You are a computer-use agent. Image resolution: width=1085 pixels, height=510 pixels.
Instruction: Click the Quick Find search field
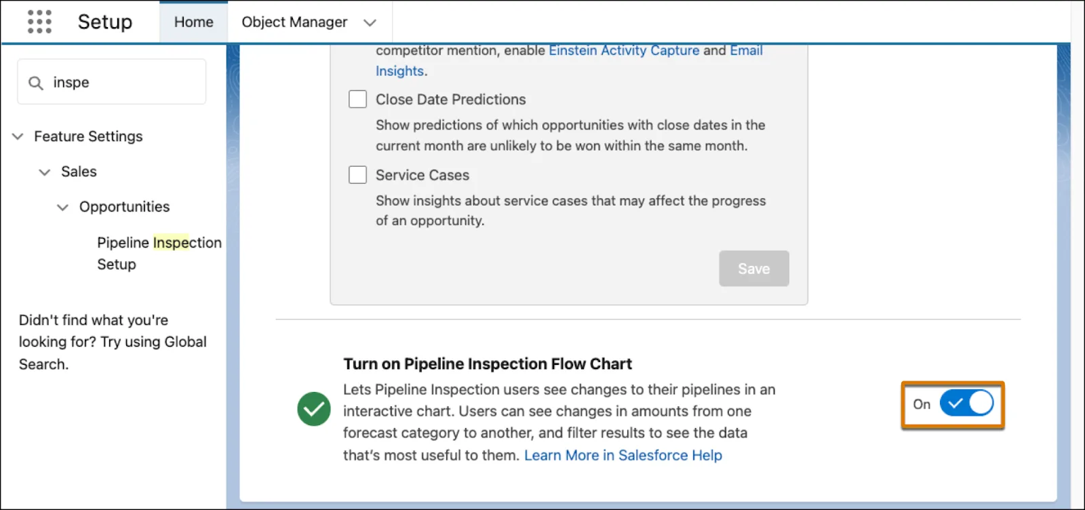point(112,82)
